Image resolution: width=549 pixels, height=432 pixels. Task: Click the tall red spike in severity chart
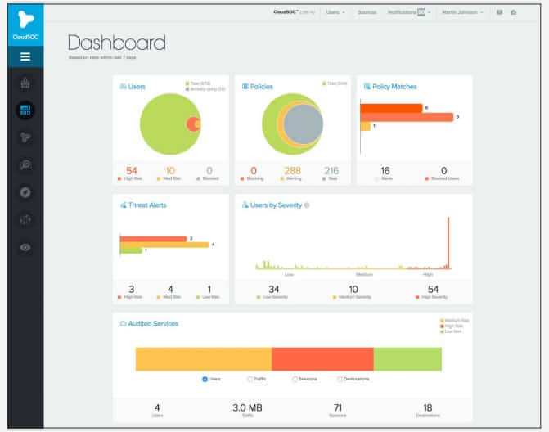point(448,243)
